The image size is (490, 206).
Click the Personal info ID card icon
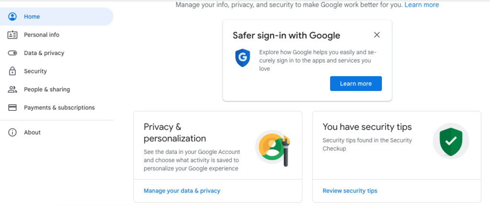point(12,35)
